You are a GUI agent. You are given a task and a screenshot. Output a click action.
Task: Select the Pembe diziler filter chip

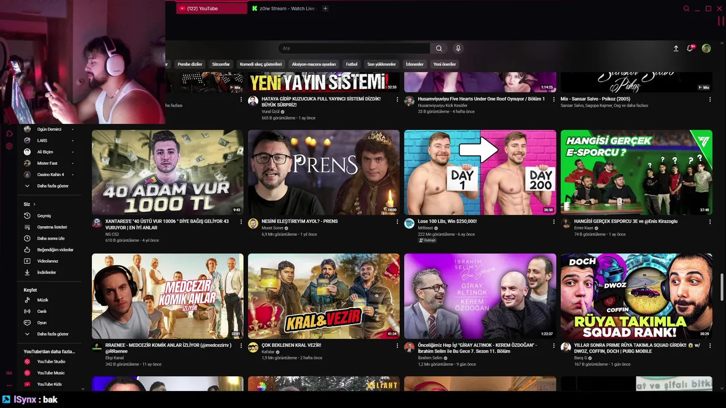190,65
